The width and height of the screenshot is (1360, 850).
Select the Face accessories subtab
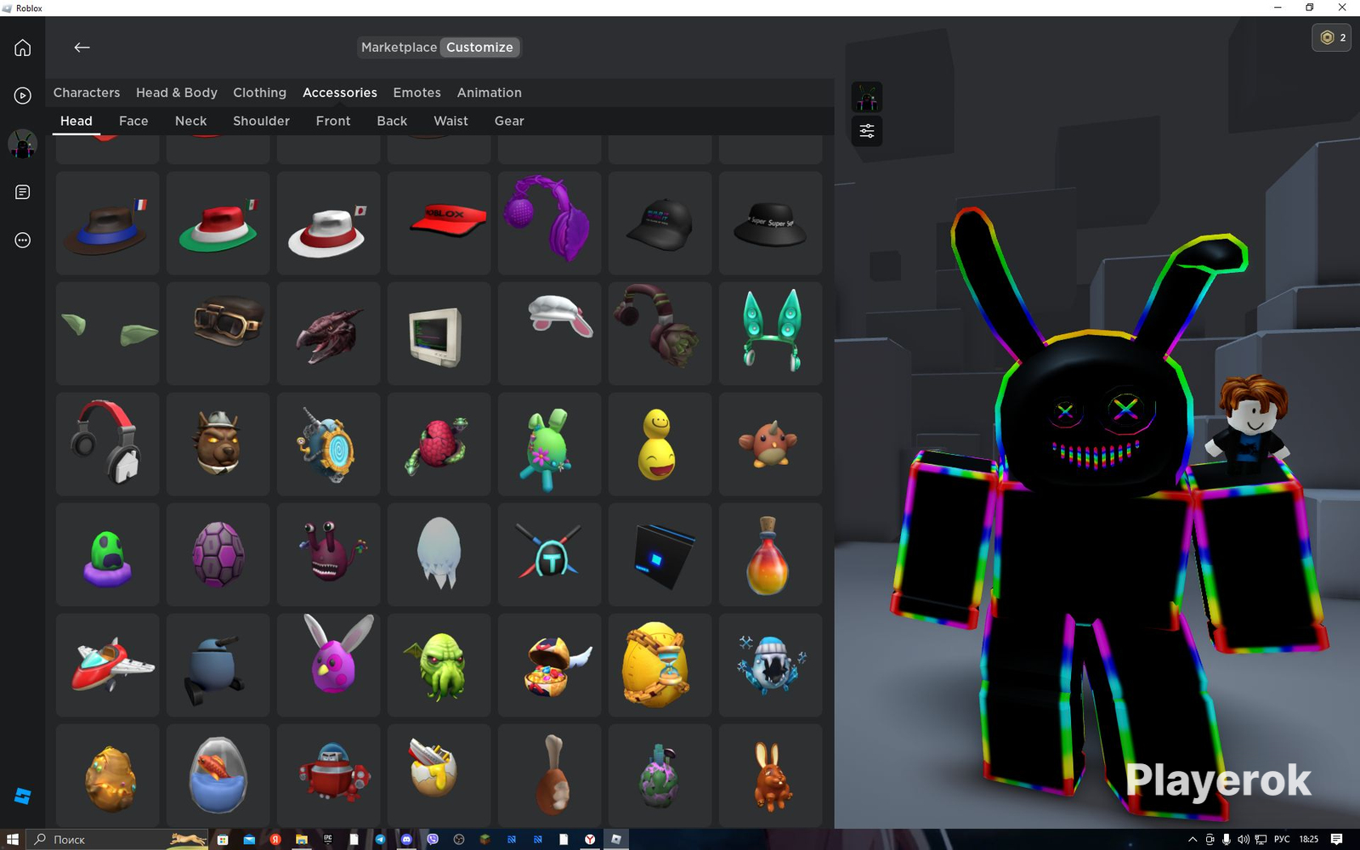tap(133, 121)
